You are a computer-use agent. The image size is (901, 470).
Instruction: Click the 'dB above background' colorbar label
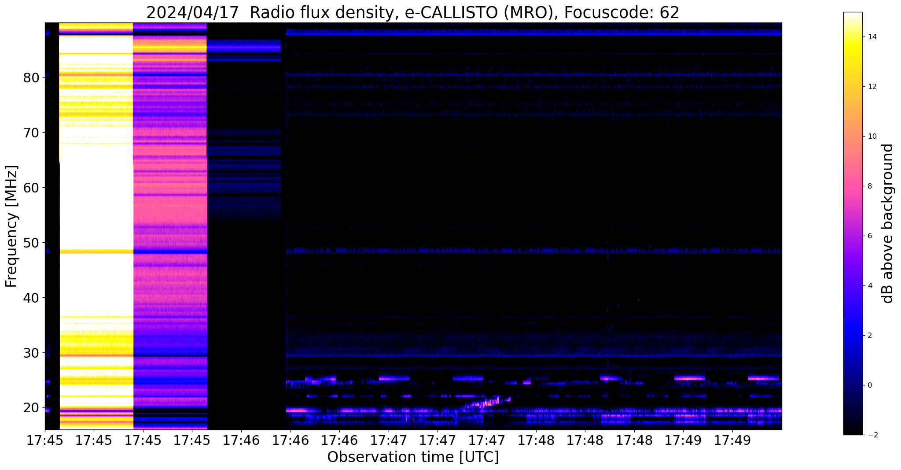pos(888,223)
